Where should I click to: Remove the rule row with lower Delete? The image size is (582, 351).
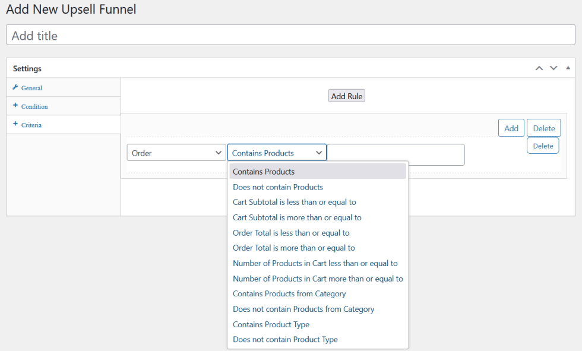coord(543,146)
